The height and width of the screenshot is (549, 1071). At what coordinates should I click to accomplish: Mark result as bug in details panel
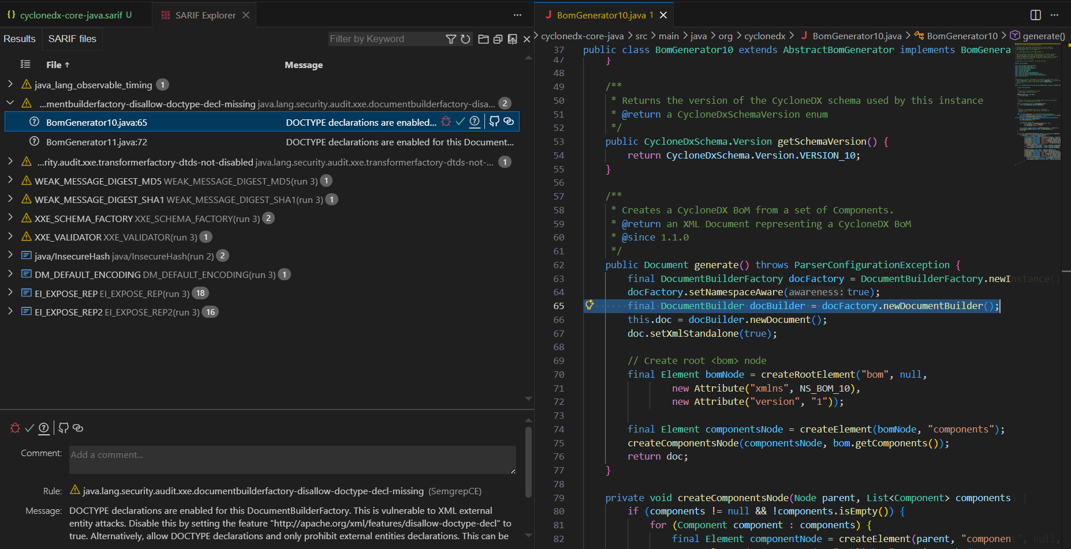[x=15, y=428]
